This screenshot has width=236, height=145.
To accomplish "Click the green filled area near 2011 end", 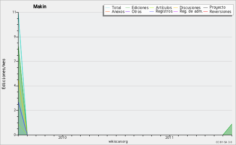I will [229, 131].
